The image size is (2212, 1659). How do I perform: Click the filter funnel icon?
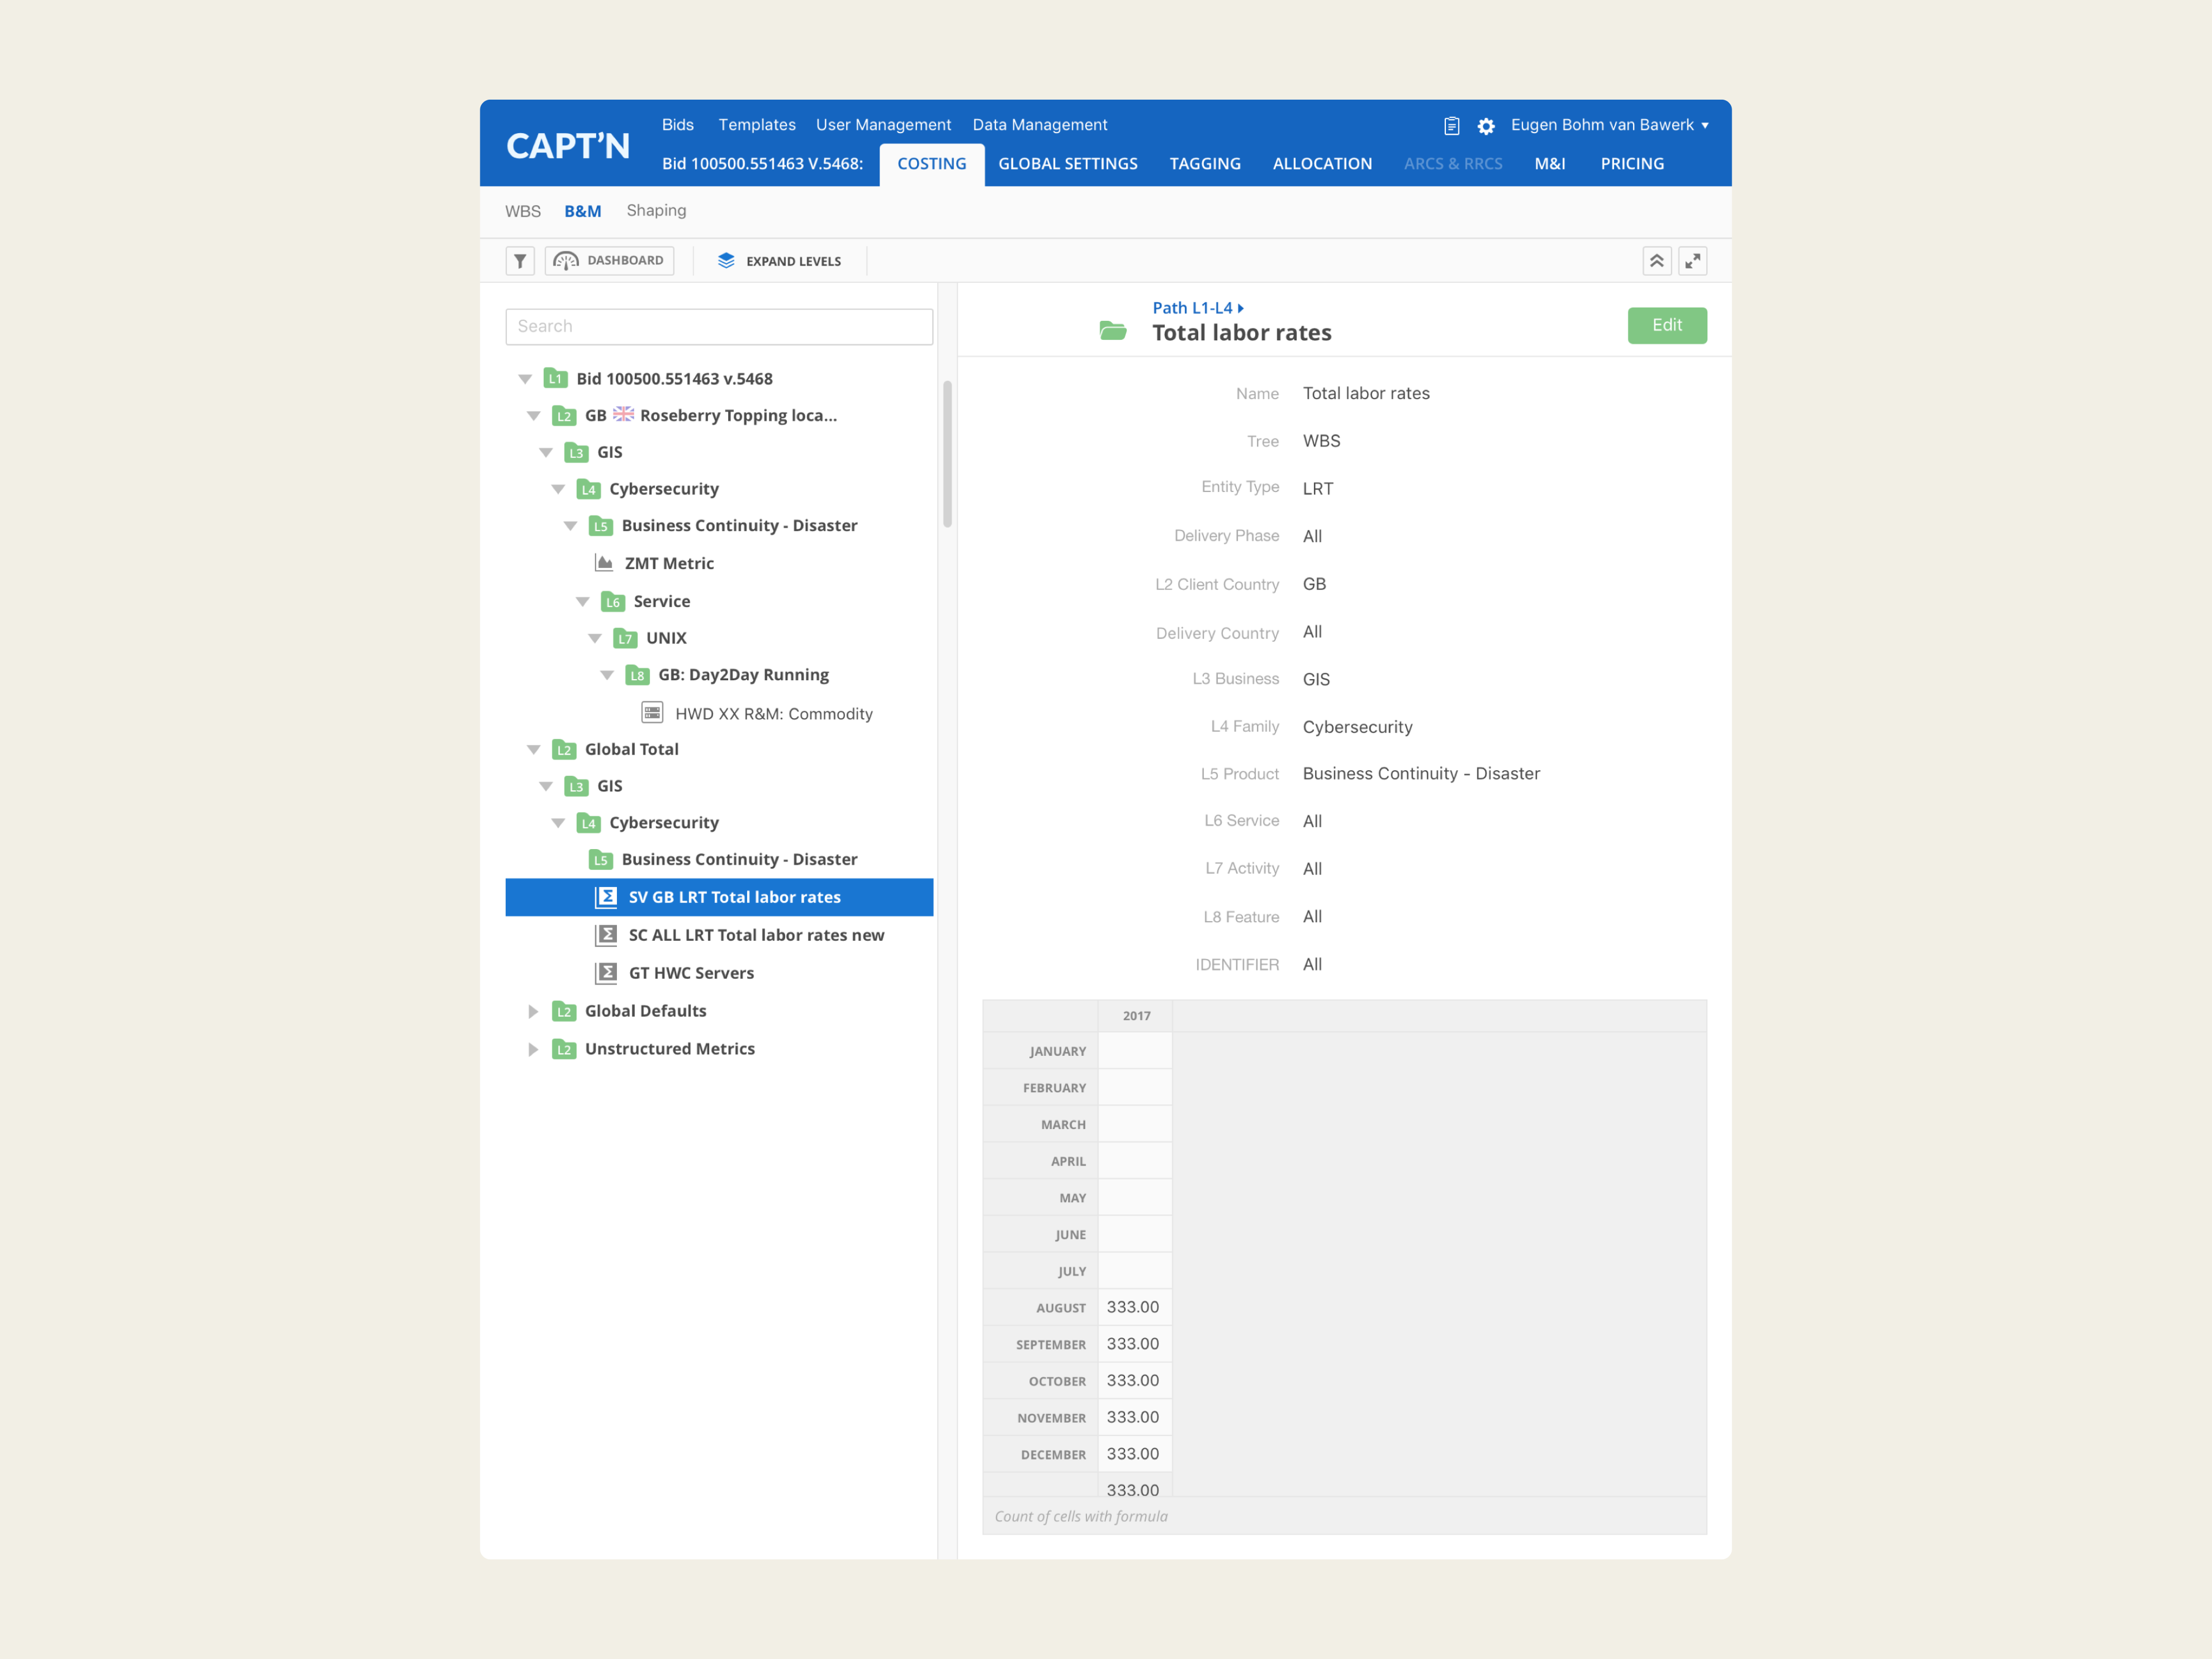point(520,261)
